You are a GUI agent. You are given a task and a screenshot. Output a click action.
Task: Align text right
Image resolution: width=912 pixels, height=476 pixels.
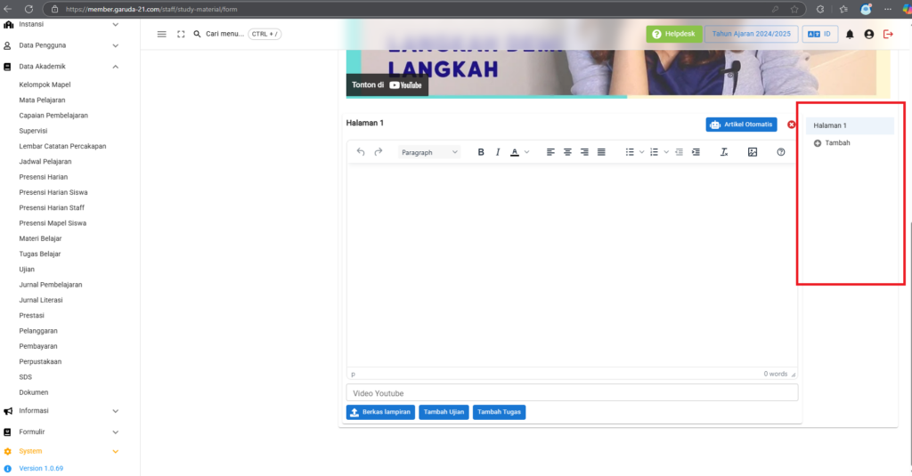584,152
